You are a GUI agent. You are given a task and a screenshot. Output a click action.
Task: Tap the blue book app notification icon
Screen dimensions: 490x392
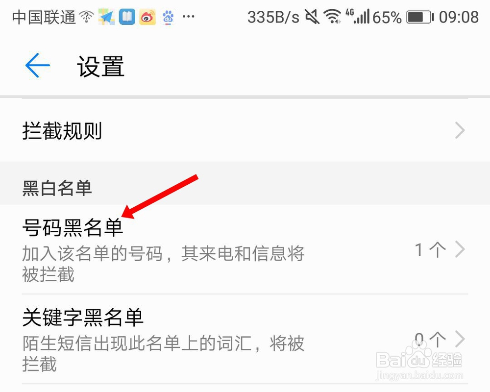pos(127,17)
